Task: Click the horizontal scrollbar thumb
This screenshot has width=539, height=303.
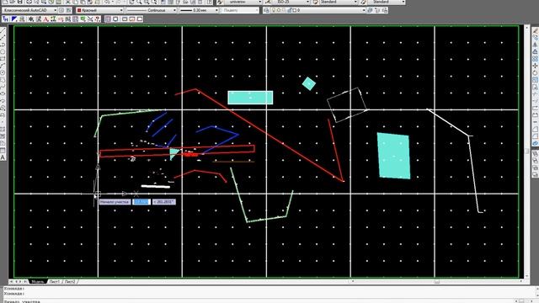Action: coord(437,281)
